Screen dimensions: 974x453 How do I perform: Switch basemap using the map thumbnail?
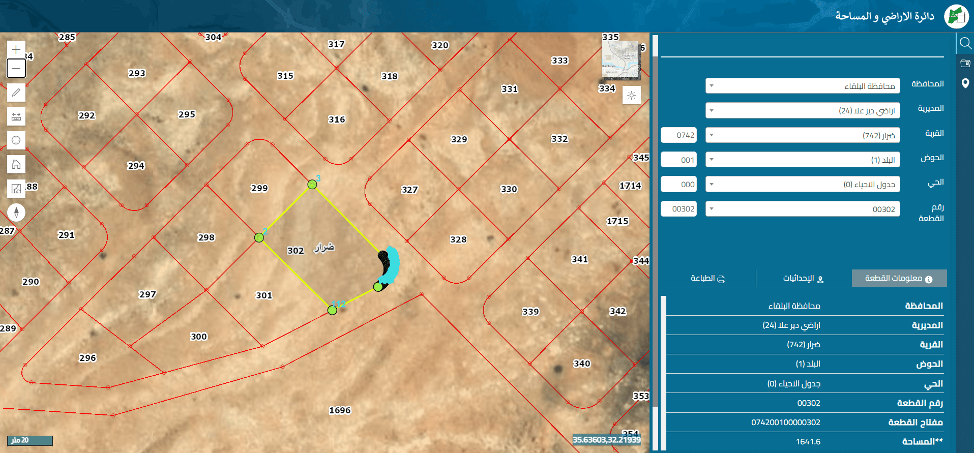[621, 60]
